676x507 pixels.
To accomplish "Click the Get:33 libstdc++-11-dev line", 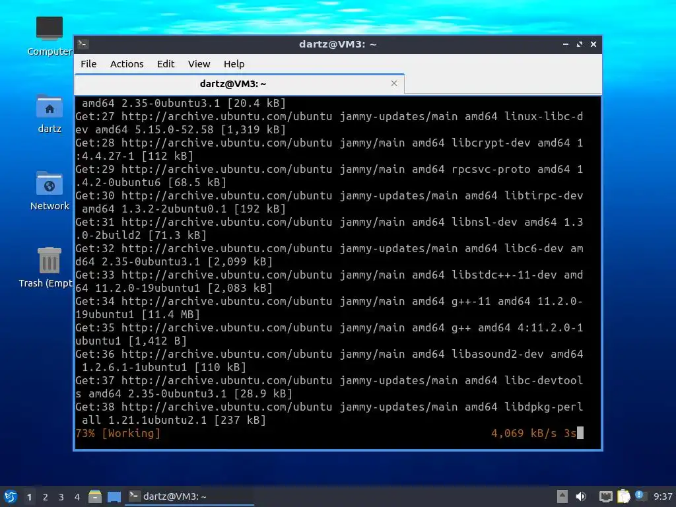I will (x=329, y=281).
